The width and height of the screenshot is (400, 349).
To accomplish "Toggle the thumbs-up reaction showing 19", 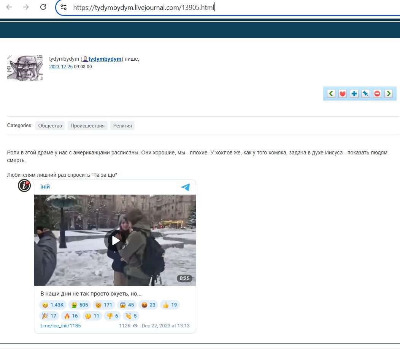I will [170, 305].
